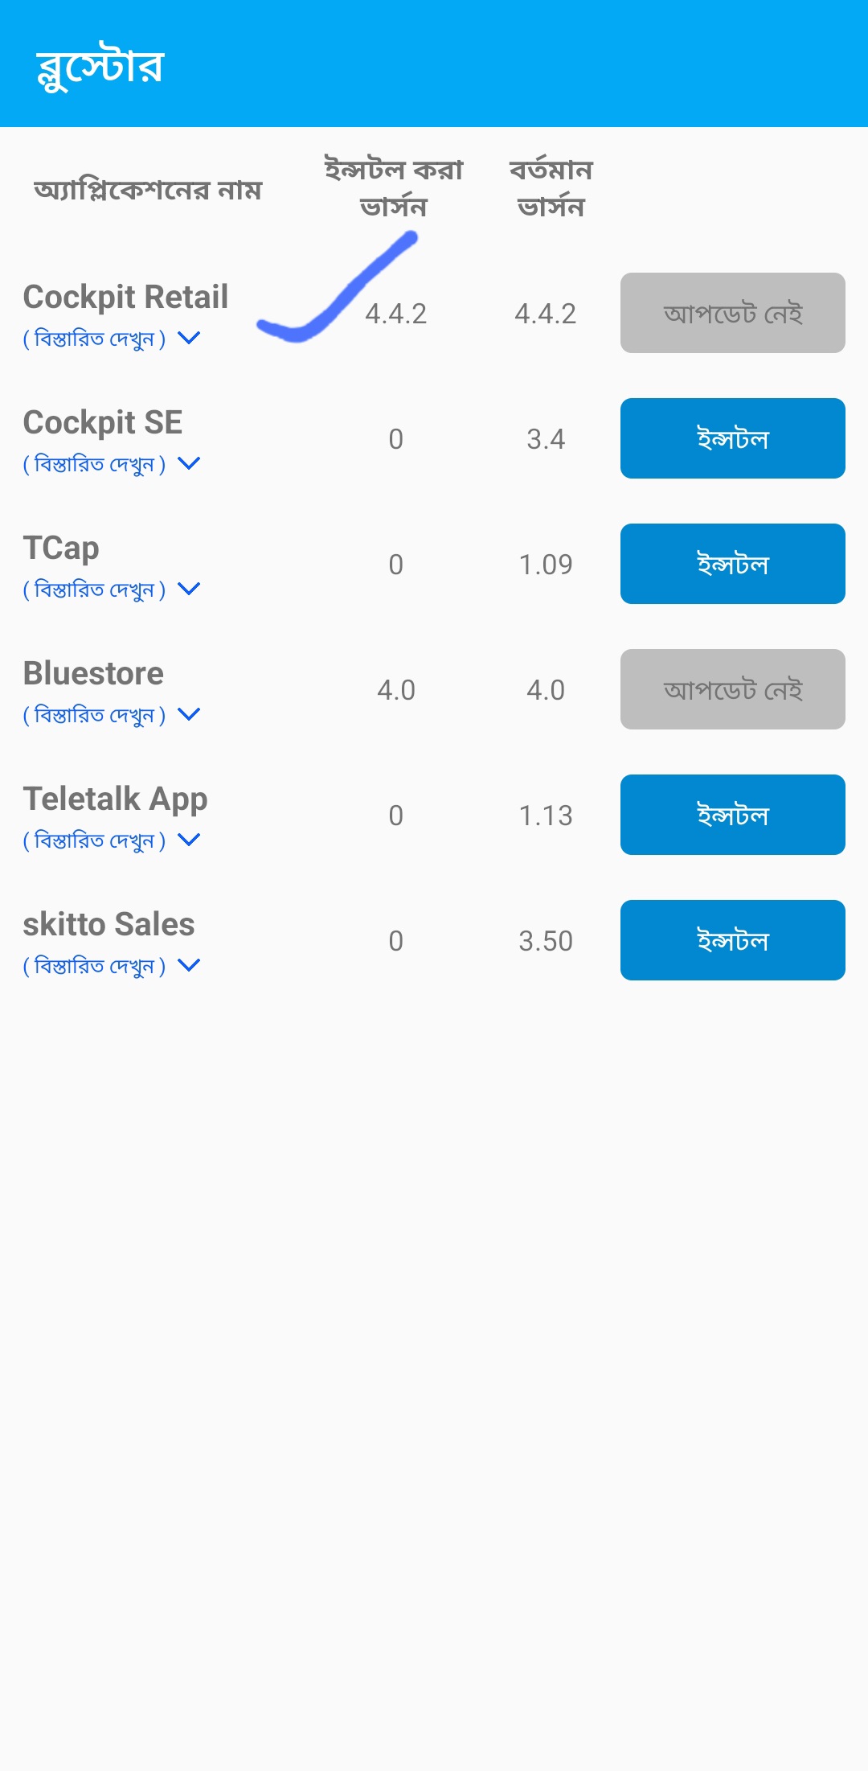Open TCap 'বিস্তারিত দেখুন' link

[95, 590]
